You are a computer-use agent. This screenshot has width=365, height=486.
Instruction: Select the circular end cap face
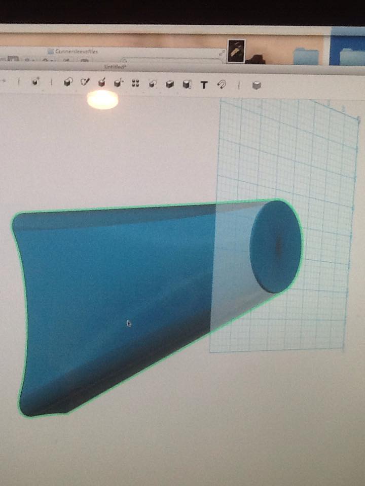pos(276,247)
